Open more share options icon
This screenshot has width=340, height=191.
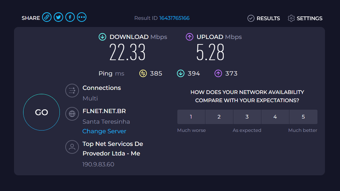(x=82, y=17)
